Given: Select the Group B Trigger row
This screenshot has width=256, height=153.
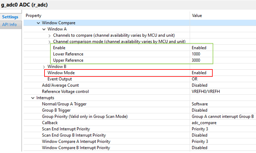Looking at the screenshot, I should tap(140, 110).
